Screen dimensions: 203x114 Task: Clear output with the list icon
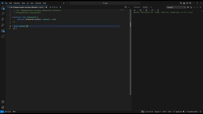(x=188, y=7)
